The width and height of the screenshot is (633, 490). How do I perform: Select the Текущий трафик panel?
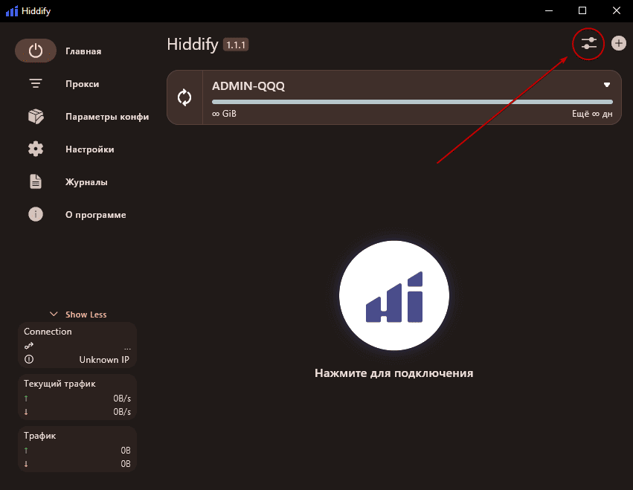point(77,397)
